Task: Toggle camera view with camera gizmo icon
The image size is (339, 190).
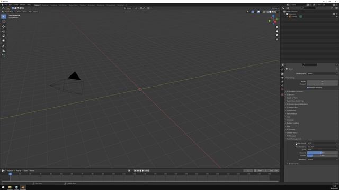Action: 277,35
